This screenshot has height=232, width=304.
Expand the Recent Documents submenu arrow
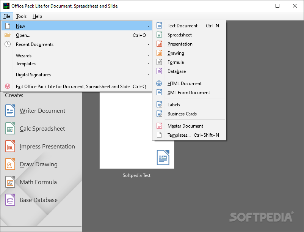[x=148, y=44]
